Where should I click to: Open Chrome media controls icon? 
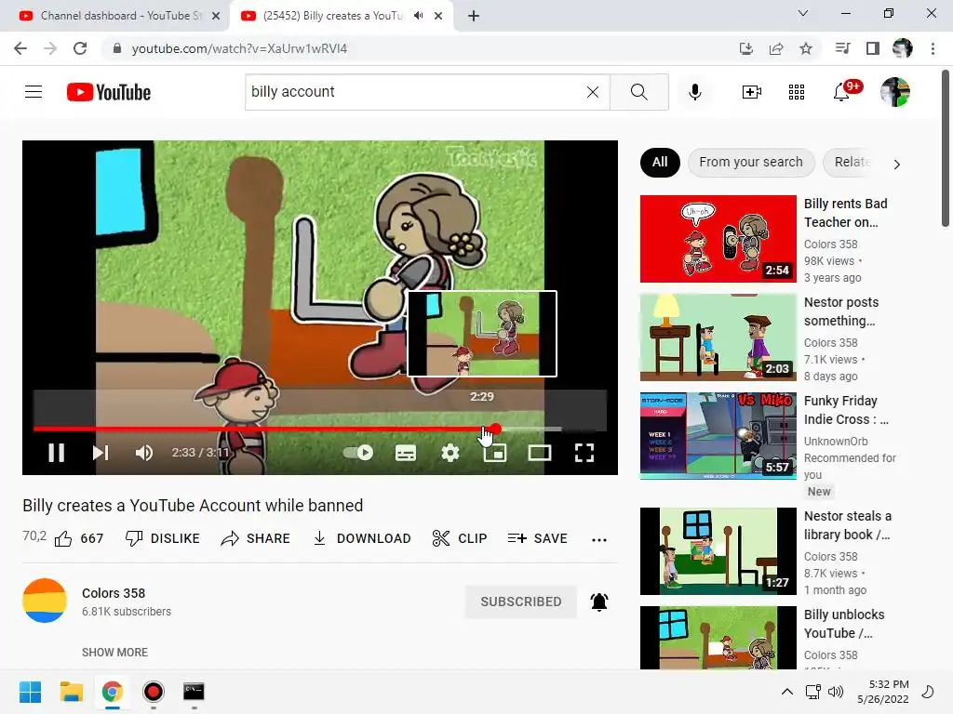pos(842,48)
